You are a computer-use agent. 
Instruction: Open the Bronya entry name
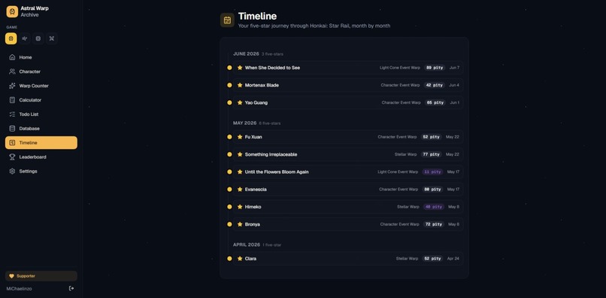(x=253, y=224)
